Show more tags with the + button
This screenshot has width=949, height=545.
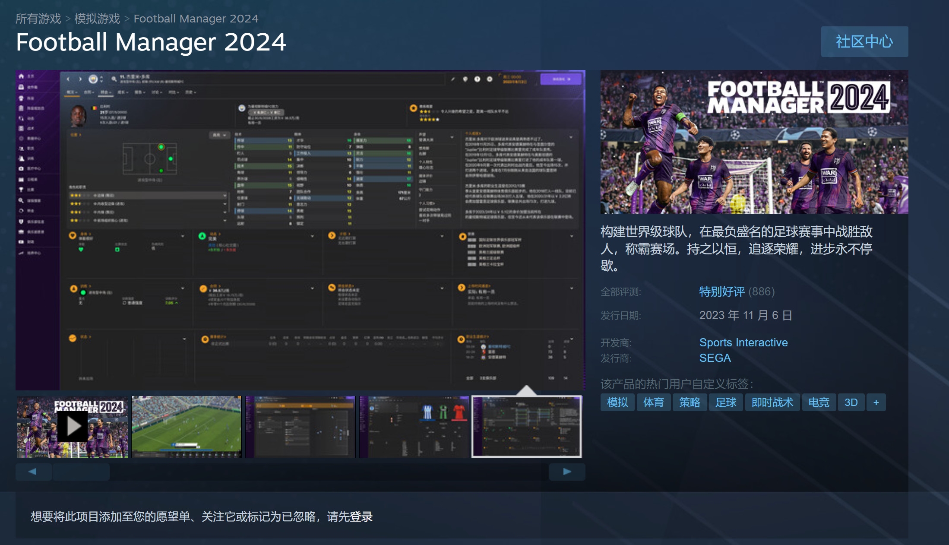point(876,402)
